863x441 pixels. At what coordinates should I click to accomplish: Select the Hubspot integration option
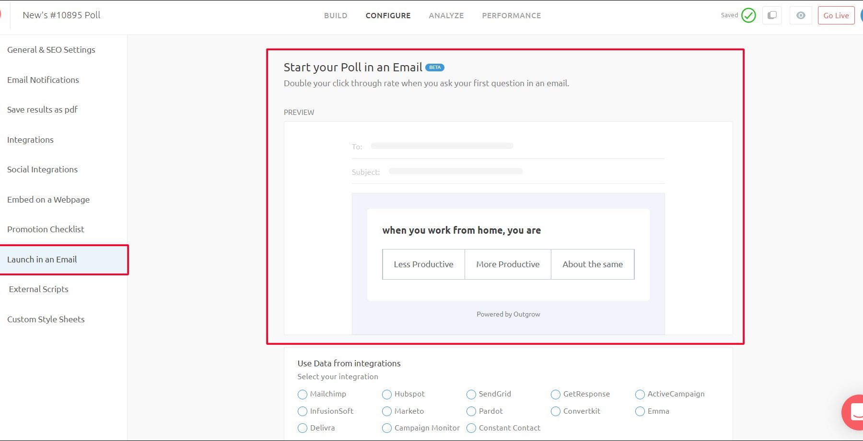(387, 395)
